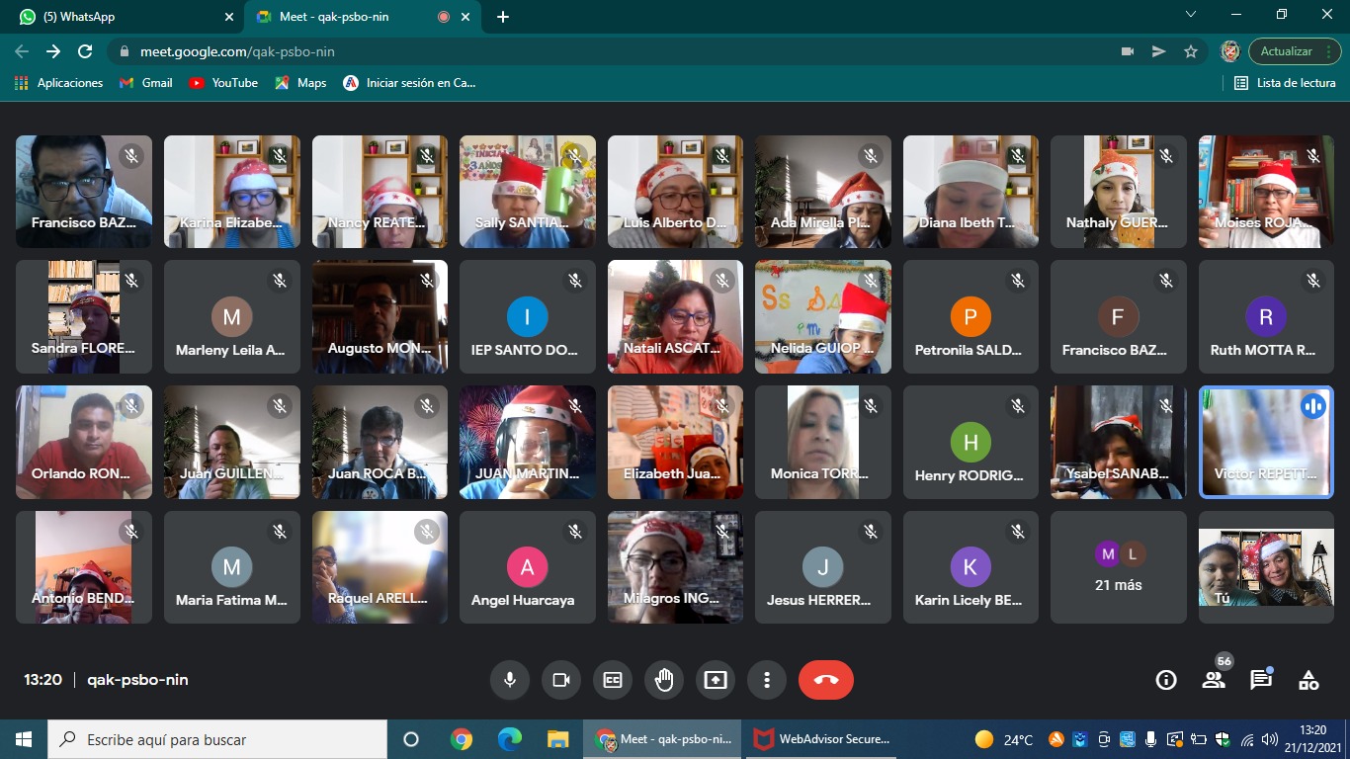The image size is (1350, 759).
Task: Open the activities panel icon
Action: click(x=1308, y=680)
